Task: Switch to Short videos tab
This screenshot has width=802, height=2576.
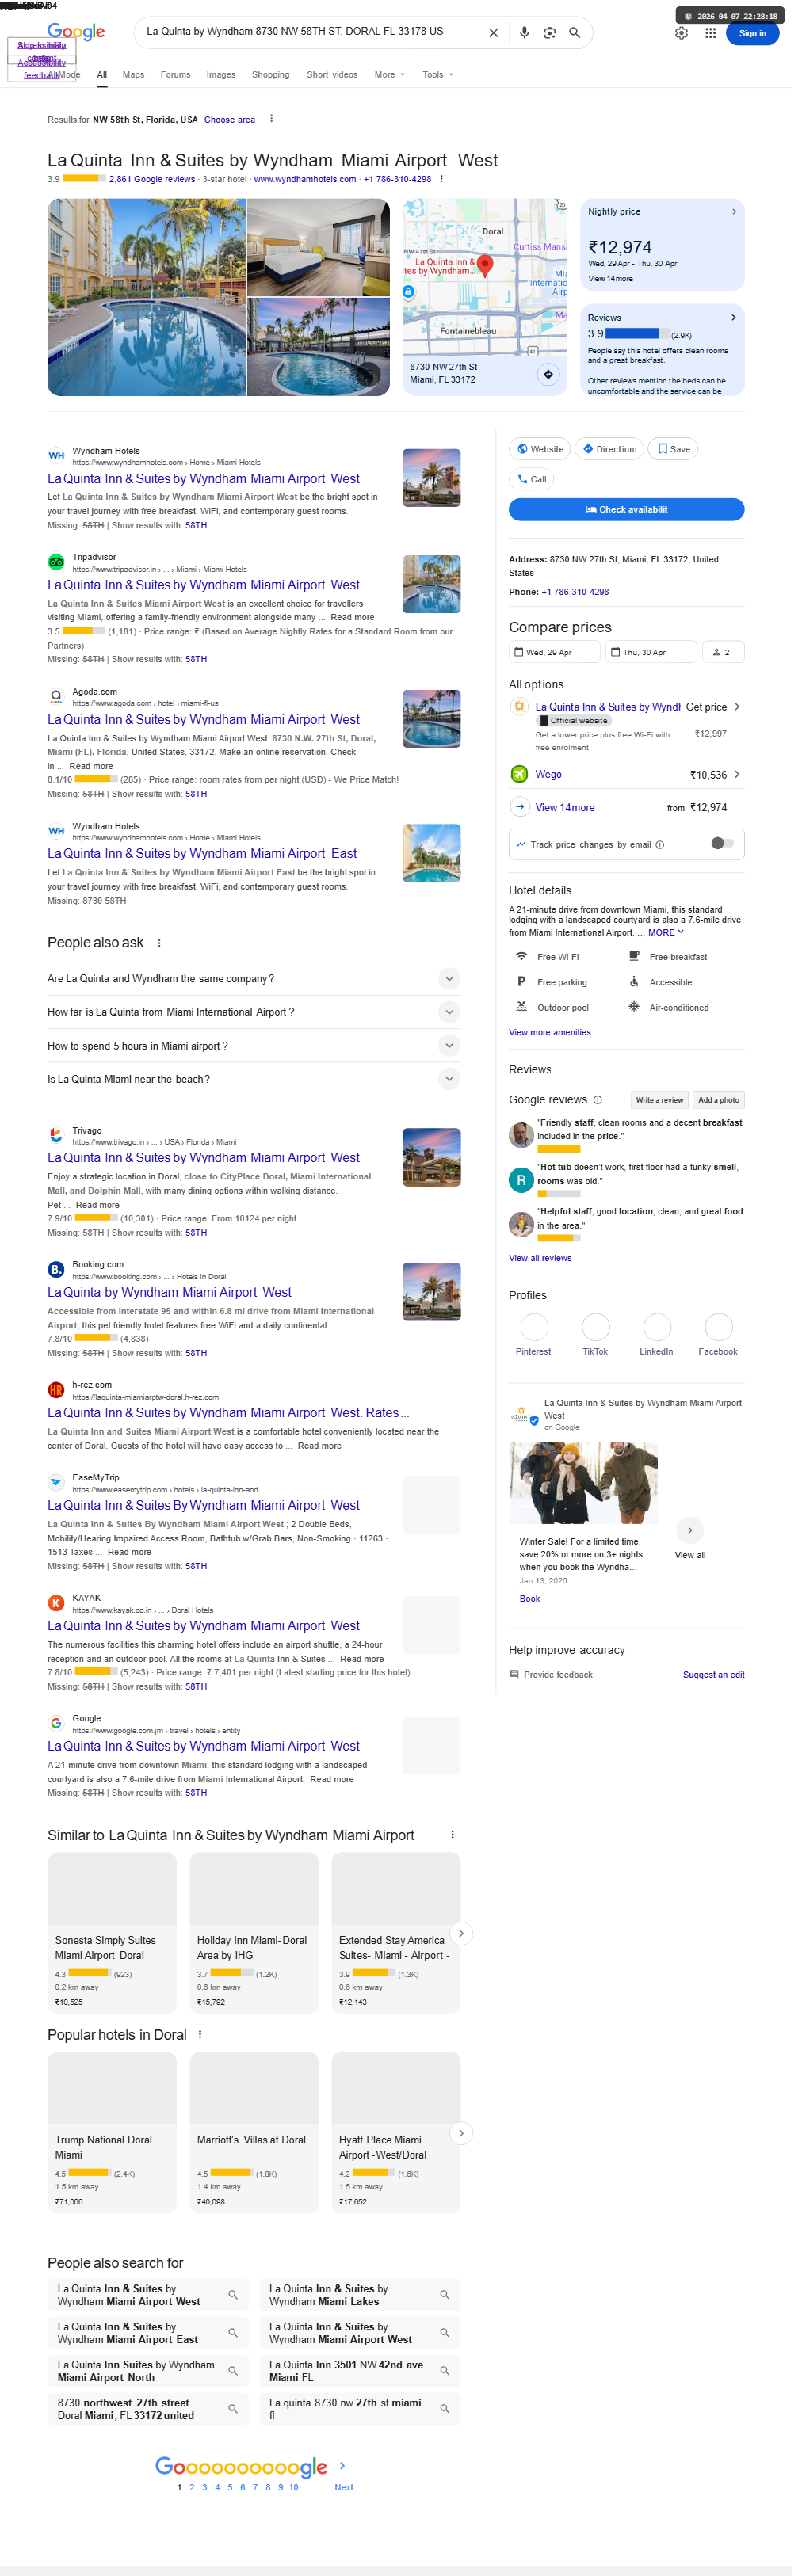Action: pyautogui.click(x=332, y=74)
